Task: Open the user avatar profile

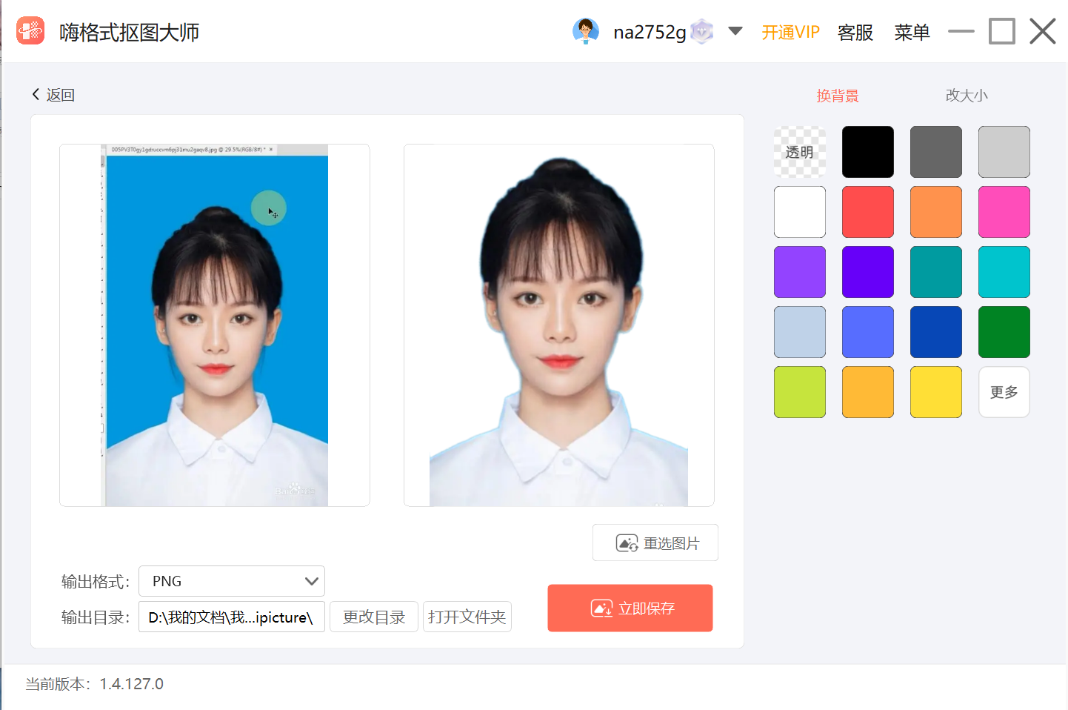Action: click(x=585, y=31)
